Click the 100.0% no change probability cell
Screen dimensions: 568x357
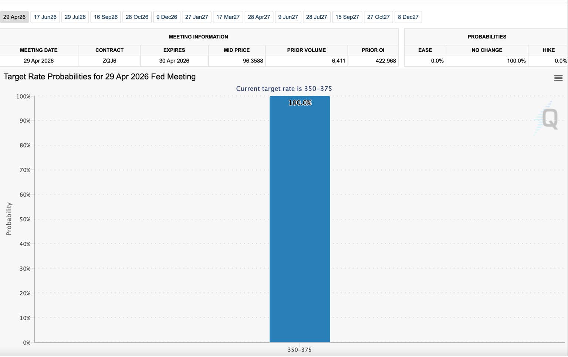pyautogui.click(x=516, y=61)
